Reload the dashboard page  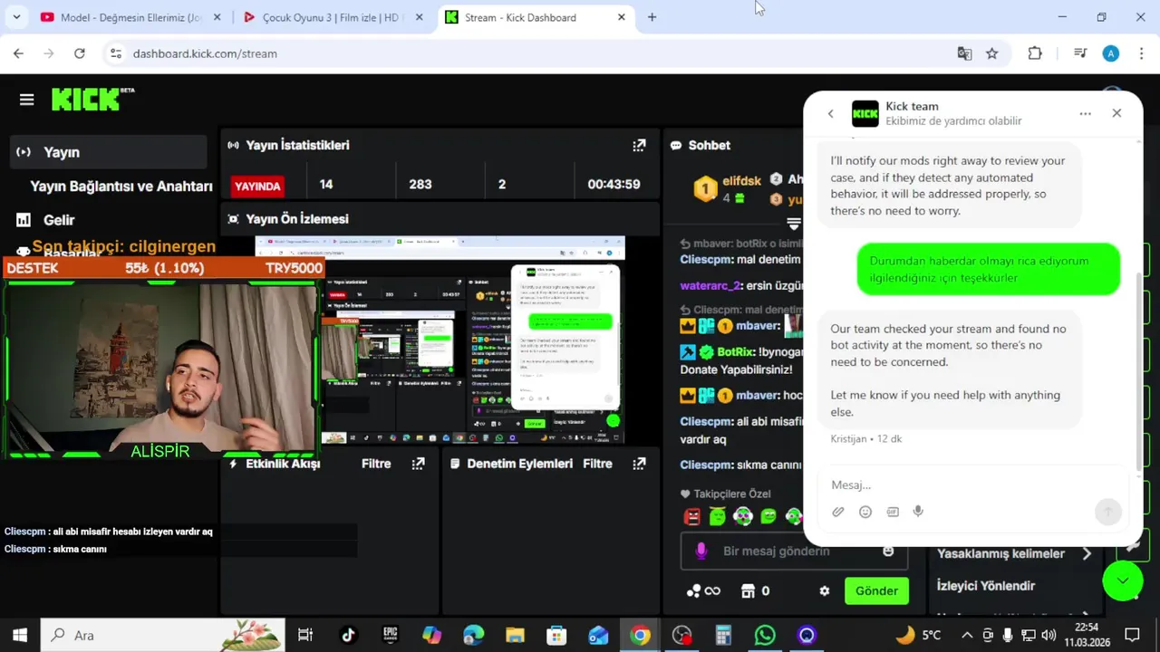pos(80,53)
